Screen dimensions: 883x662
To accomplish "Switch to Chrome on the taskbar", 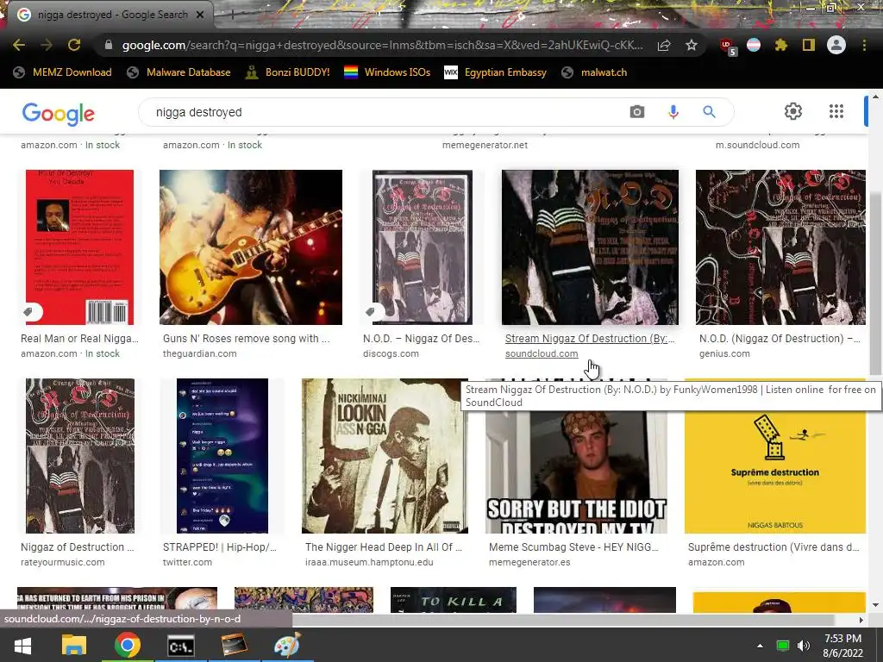I will coord(128,645).
